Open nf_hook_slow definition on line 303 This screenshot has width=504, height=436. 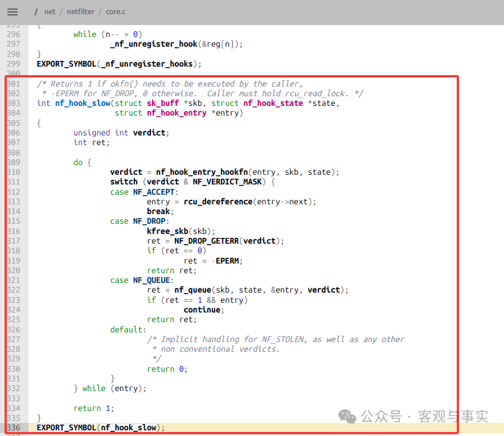83,103
